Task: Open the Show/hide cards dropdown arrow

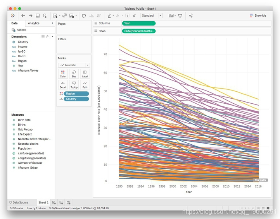Action: (175, 16)
